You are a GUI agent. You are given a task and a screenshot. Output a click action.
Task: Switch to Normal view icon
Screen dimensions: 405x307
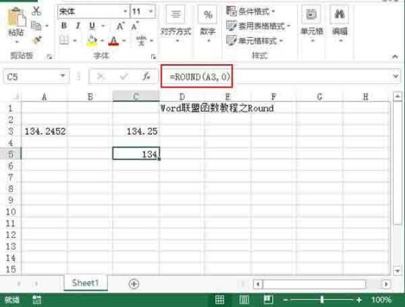coord(220,299)
